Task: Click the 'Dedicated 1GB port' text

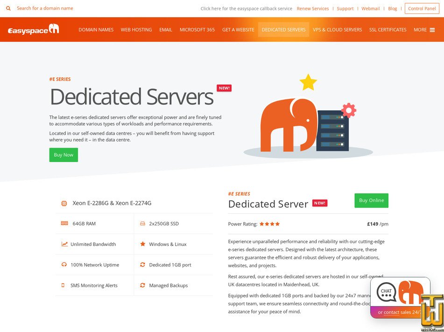Action: 170,265
